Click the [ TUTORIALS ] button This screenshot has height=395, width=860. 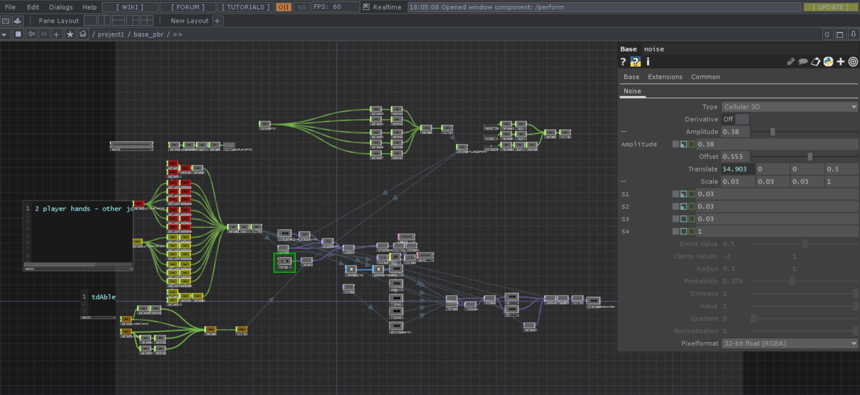click(246, 7)
